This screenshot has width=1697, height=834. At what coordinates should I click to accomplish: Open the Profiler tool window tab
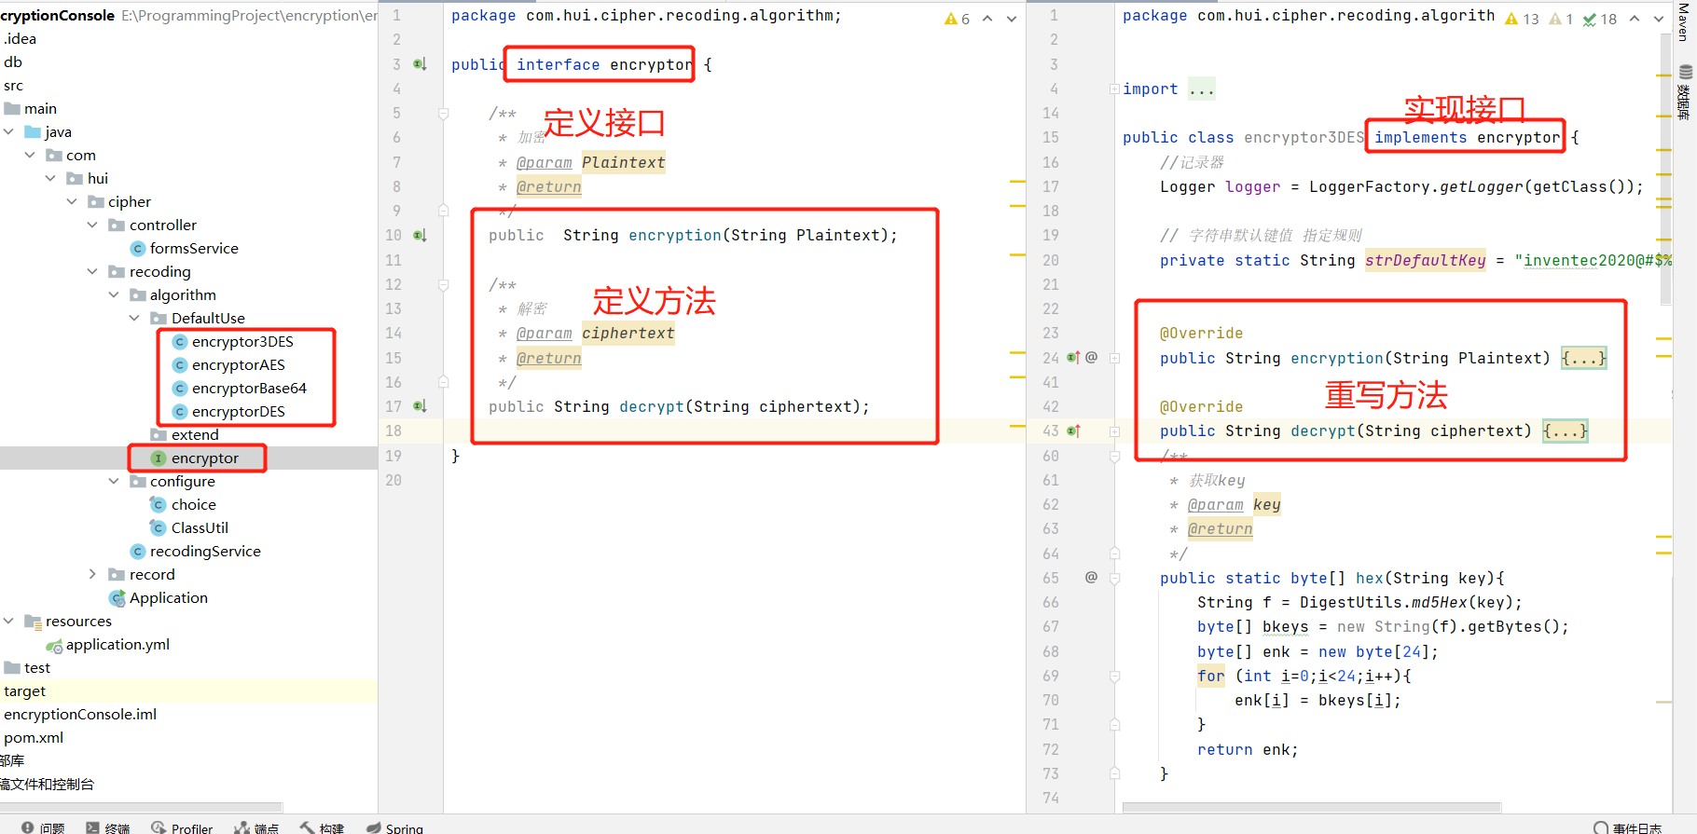182,827
